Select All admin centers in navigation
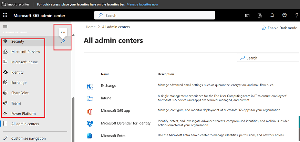Viewport: 300px width, 142px height. click(25, 124)
